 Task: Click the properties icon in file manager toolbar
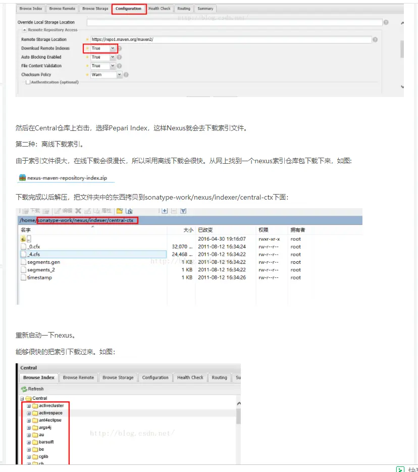96,211
